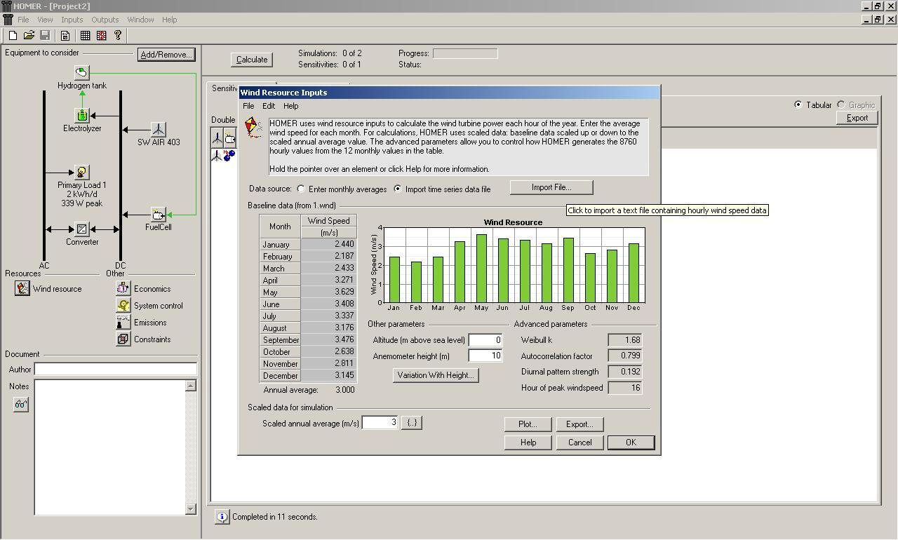Click Variation With Height... button
The image size is (898, 540).
click(x=436, y=375)
